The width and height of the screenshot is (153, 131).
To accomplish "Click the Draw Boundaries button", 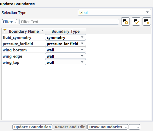I will click(x=107, y=127).
